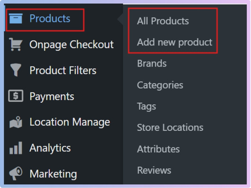The image size is (251, 188).
Task: View the Analytics menu label
Action: [x=50, y=148]
